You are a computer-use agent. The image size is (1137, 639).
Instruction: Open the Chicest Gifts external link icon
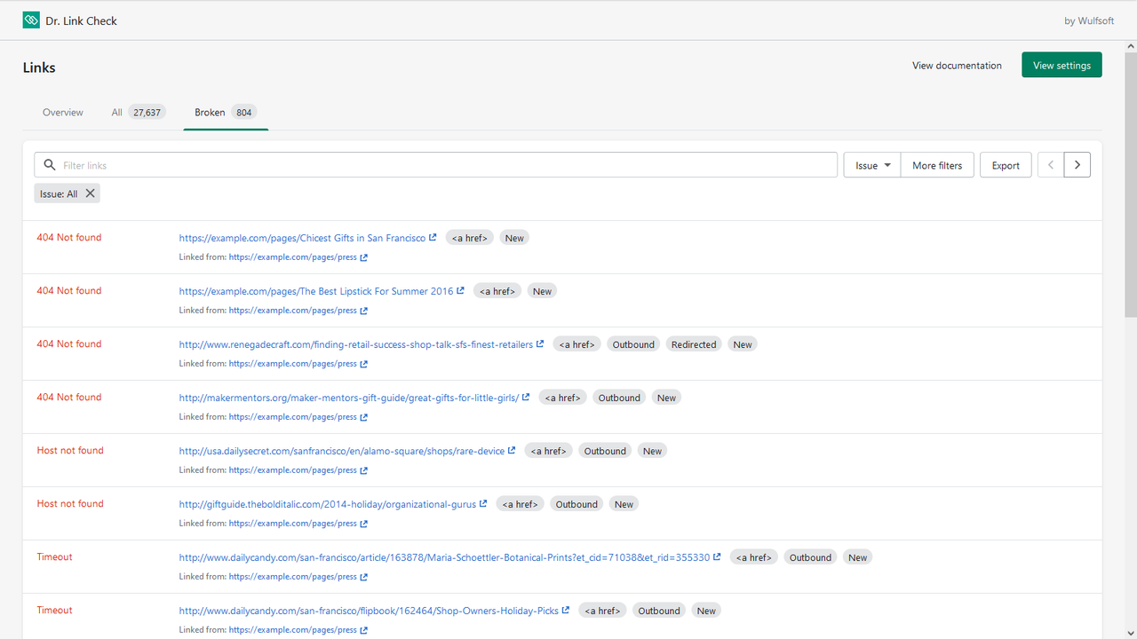click(433, 237)
